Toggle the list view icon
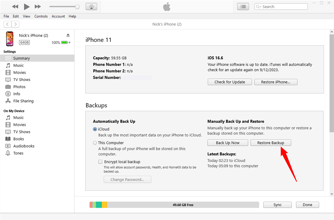The image size is (334, 220). click(243, 7)
